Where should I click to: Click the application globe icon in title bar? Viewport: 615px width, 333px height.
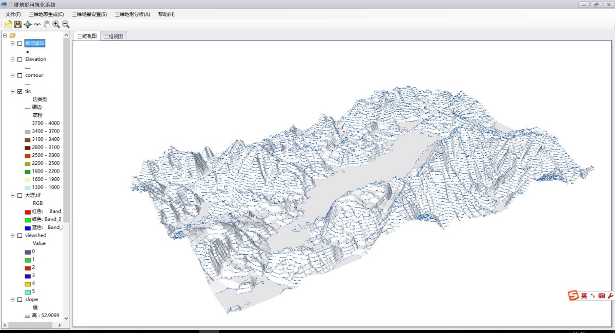click(x=4, y=5)
